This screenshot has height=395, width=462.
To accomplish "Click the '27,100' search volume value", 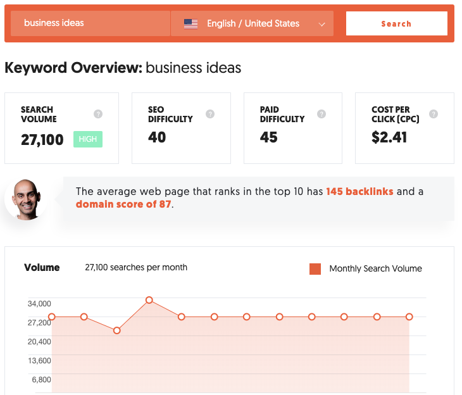I will point(42,139).
